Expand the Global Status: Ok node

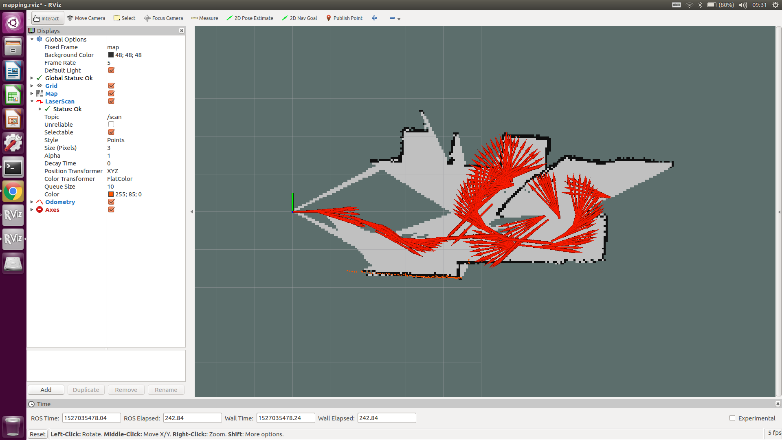32,78
